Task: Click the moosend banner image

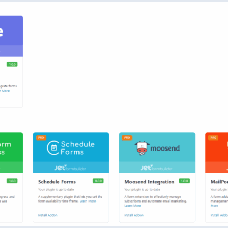Action: [x=157, y=153]
